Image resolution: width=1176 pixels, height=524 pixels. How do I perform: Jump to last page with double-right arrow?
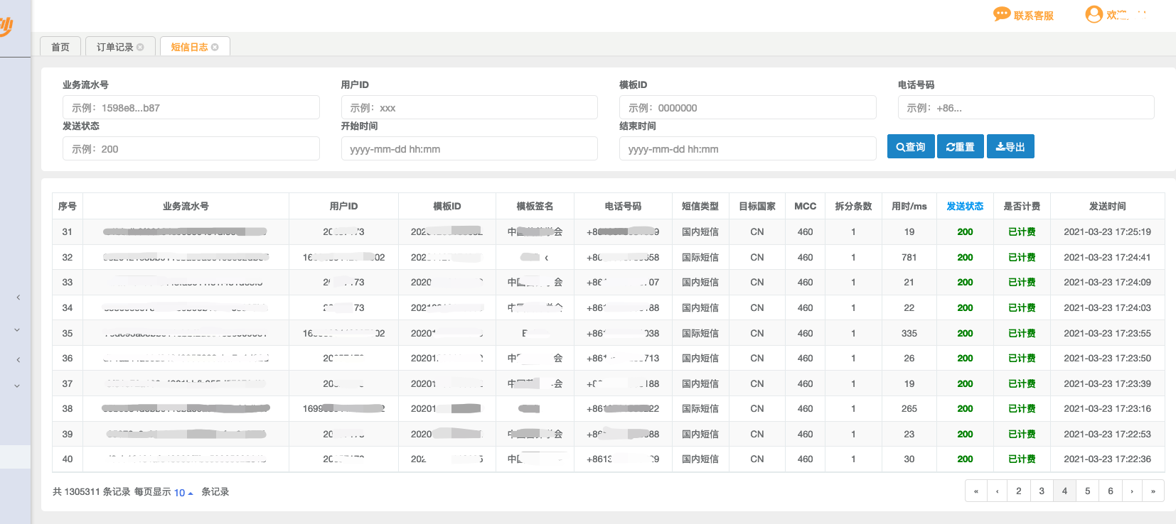point(1153,491)
